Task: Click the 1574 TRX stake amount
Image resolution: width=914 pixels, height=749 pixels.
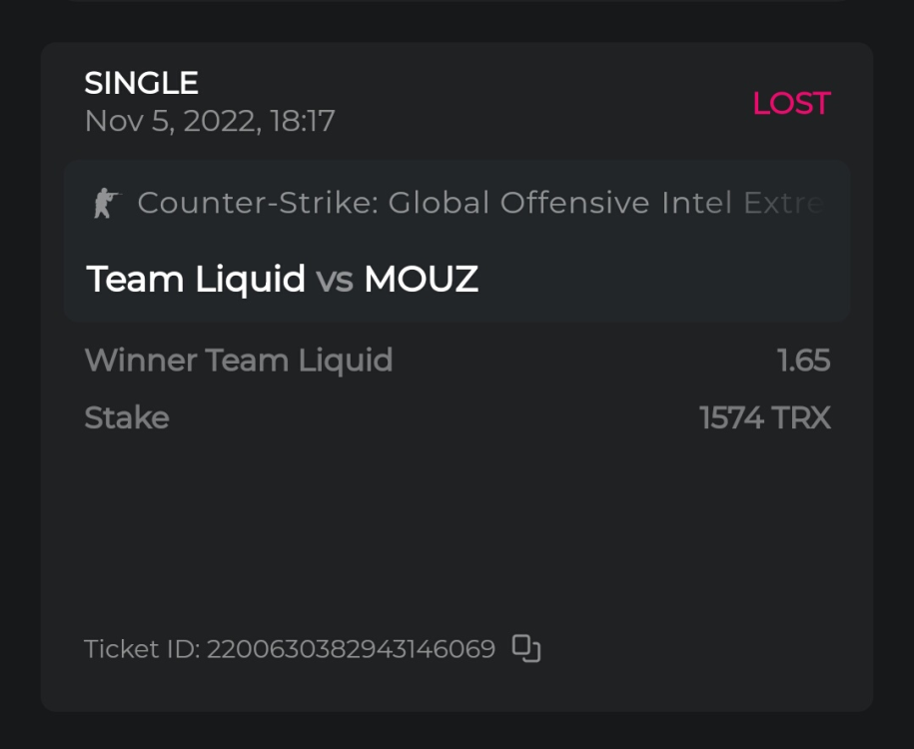Action: tap(765, 417)
